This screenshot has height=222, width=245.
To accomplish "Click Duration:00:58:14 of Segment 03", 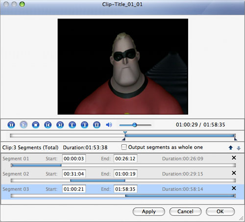I will pyautogui.click(x=183, y=189).
